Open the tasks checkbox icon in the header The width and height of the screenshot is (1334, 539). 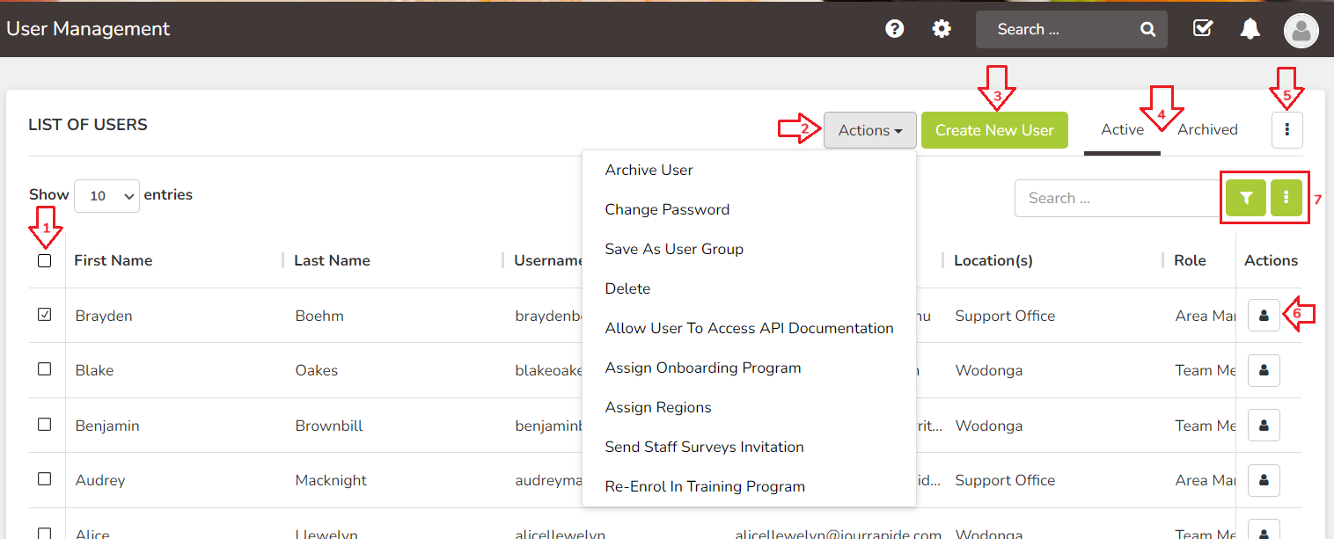click(x=1203, y=28)
